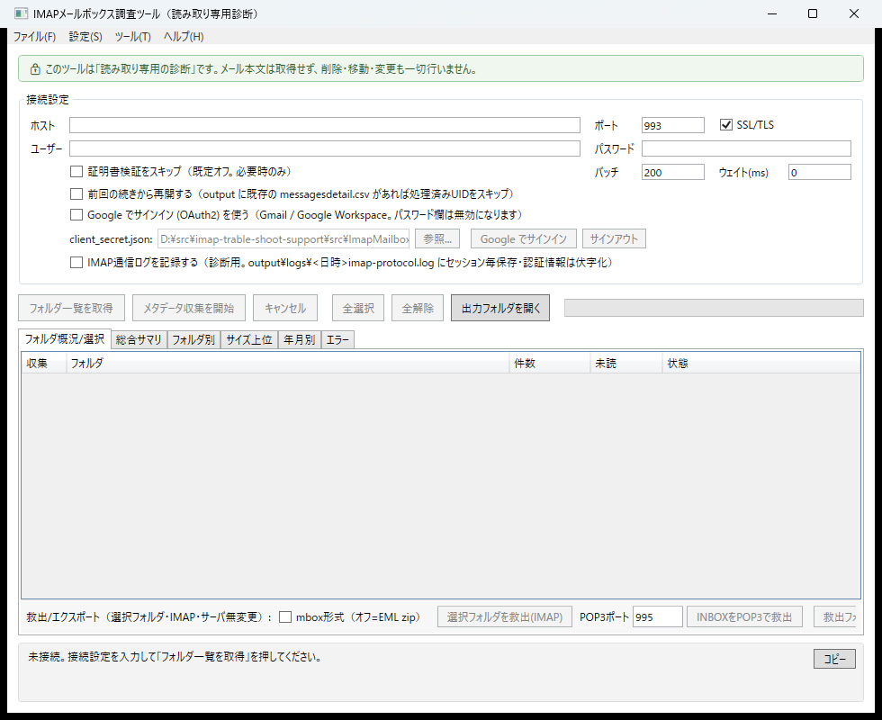Enable Google でサインイン (OAuth2) checkbox

(x=76, y=215)
